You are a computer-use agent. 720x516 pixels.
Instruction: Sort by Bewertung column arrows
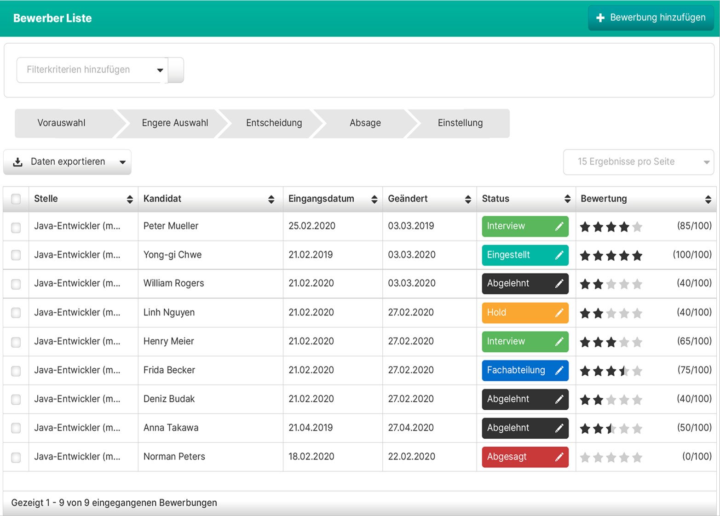(x=708, y=199)
